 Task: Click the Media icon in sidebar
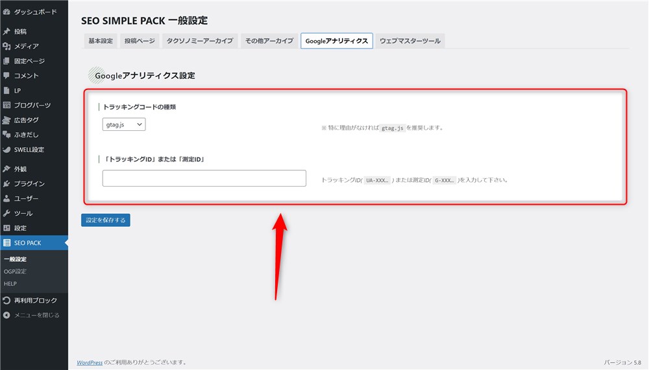point(6,46)
